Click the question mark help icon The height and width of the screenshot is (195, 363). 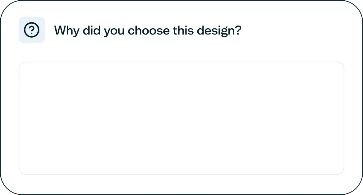pyautogui.click(x=32, y=30)
